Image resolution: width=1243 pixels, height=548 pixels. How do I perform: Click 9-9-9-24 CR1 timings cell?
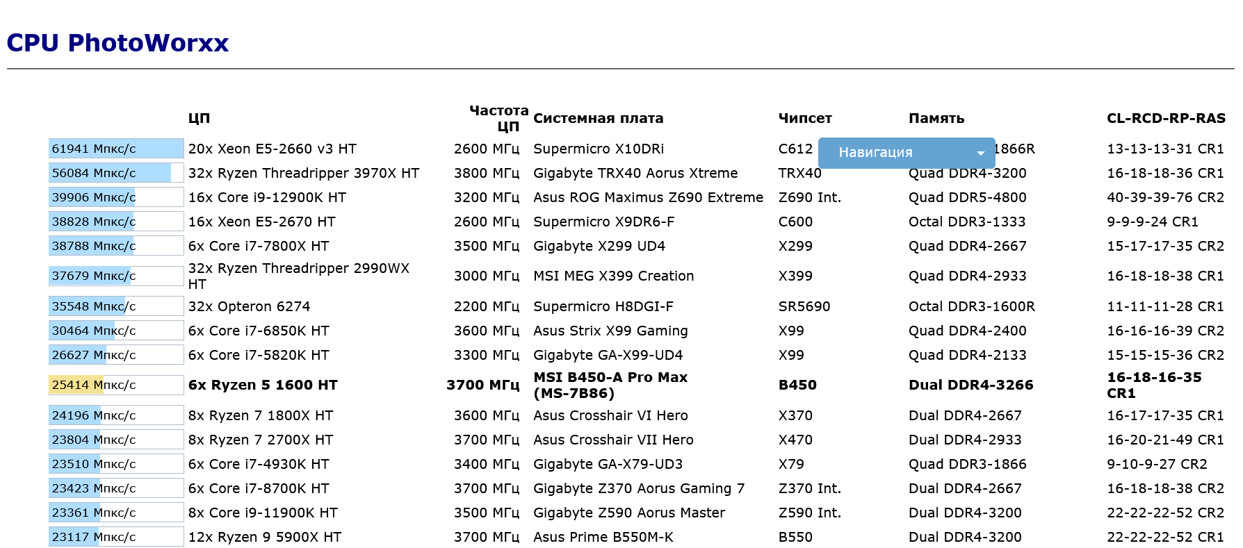(x=1153, y=222)
